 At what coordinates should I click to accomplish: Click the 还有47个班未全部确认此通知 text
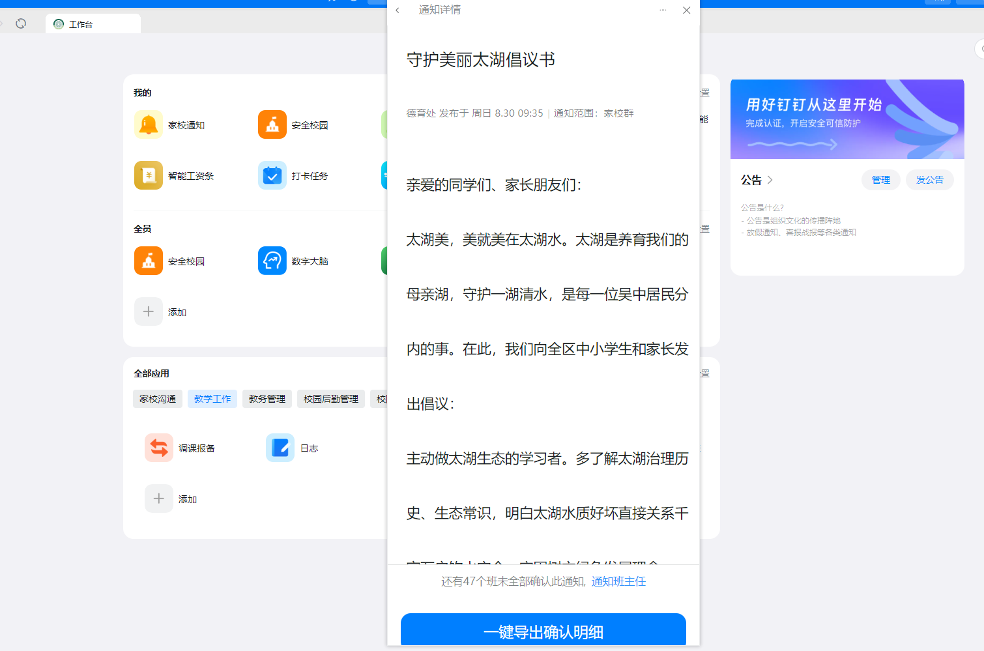513,581
